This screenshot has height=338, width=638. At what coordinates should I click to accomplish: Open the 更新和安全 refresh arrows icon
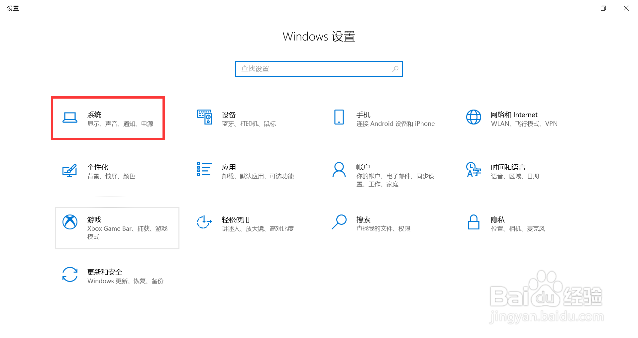click(x=70, y=275)
